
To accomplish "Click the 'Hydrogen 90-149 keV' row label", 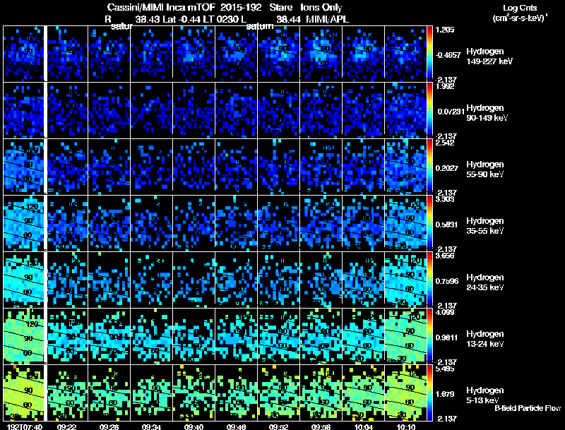I will (x=487, y=113).
